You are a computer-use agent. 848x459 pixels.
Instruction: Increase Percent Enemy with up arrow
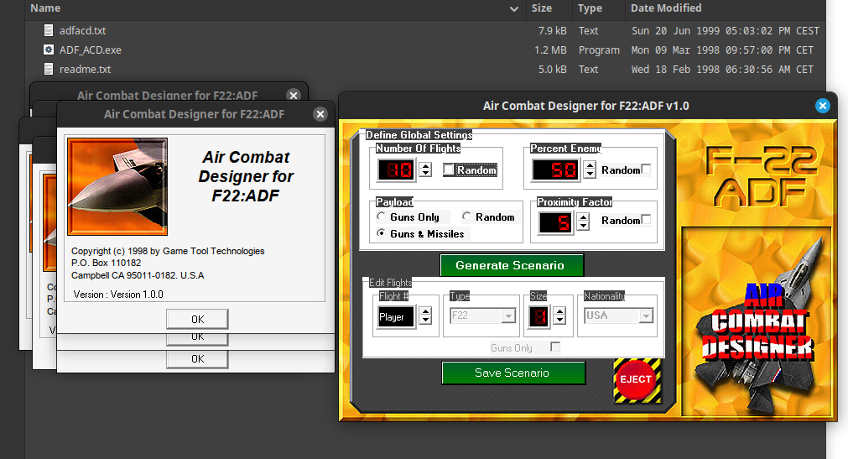(590, 165)
